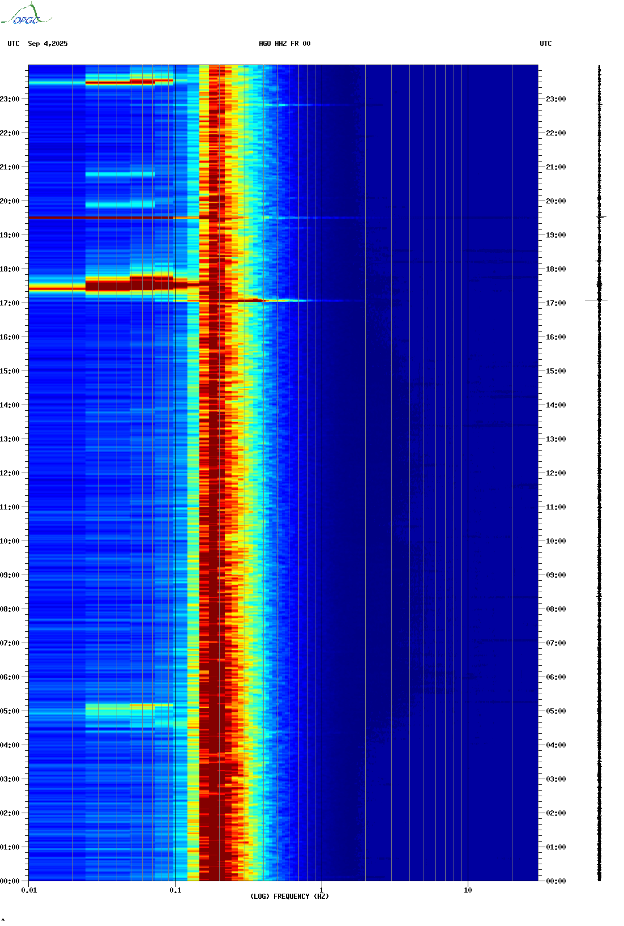Click the 06:00 label on right time axis
This screenshot has height=926, width=624.
pyautogui.click(x=556, y=677)
